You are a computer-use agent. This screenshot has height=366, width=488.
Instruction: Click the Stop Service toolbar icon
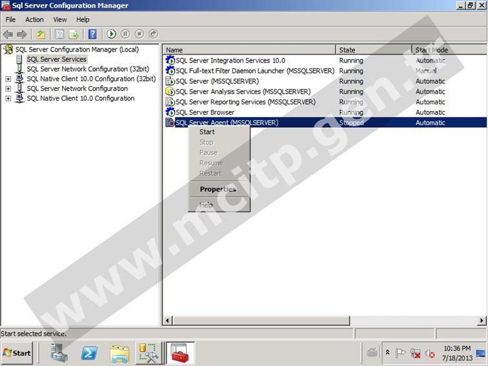click(139, 34)
